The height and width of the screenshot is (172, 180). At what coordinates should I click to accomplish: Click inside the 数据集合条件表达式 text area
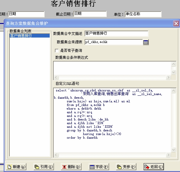[x=112, y=68]
